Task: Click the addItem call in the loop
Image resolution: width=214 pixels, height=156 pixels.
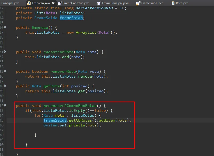Action: [x=107, y=121]
